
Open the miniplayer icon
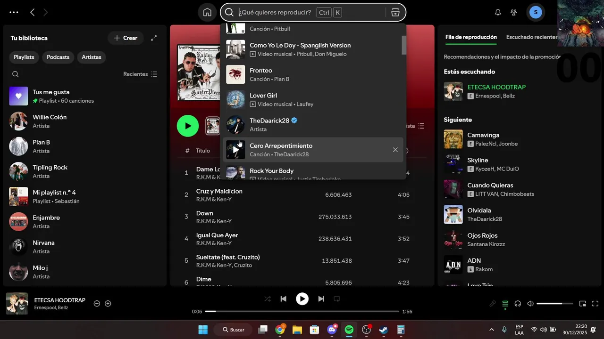(583, 304)
